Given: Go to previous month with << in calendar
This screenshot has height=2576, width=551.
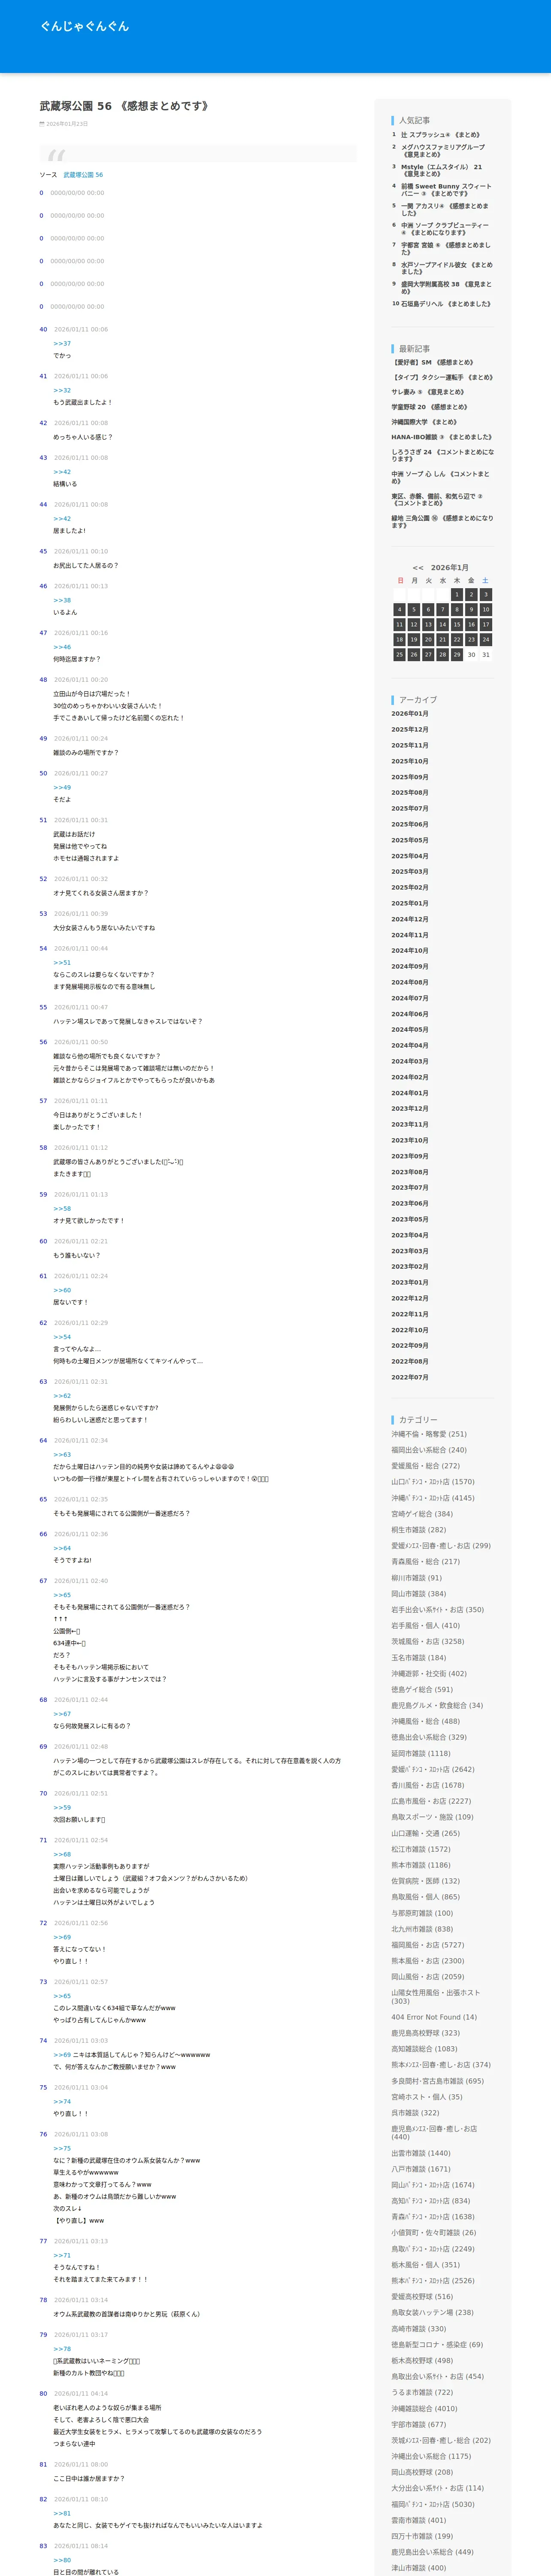Looking at the screenshot, I should click(x=418, y=568).
